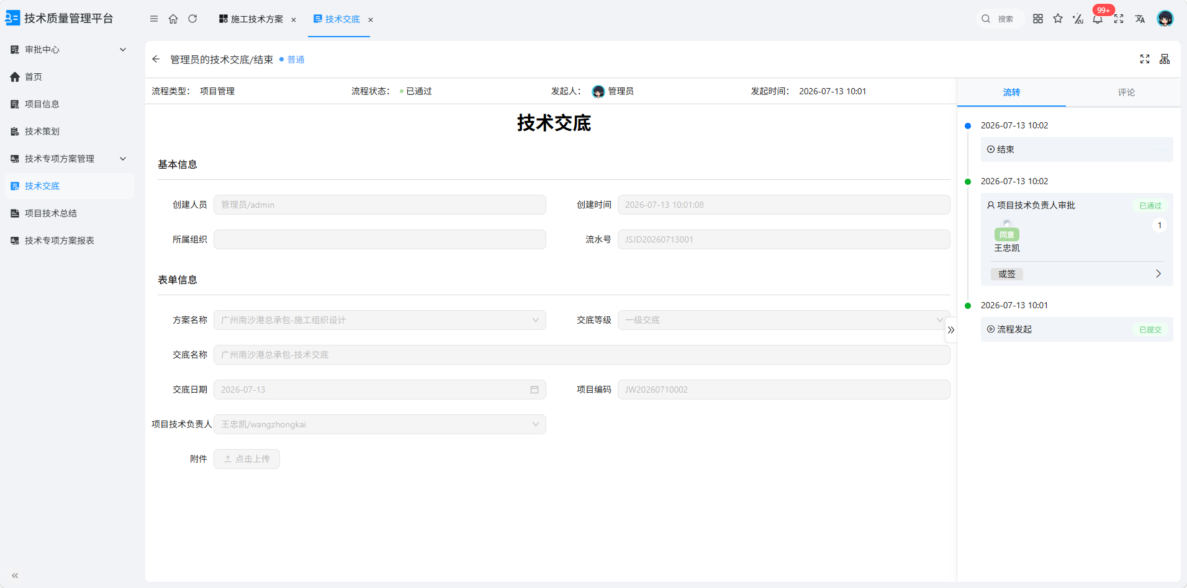Viewport: 1187px width, 588px height.
Task: Open the theme magic wand icon
Action: (x=1078, y=19)
